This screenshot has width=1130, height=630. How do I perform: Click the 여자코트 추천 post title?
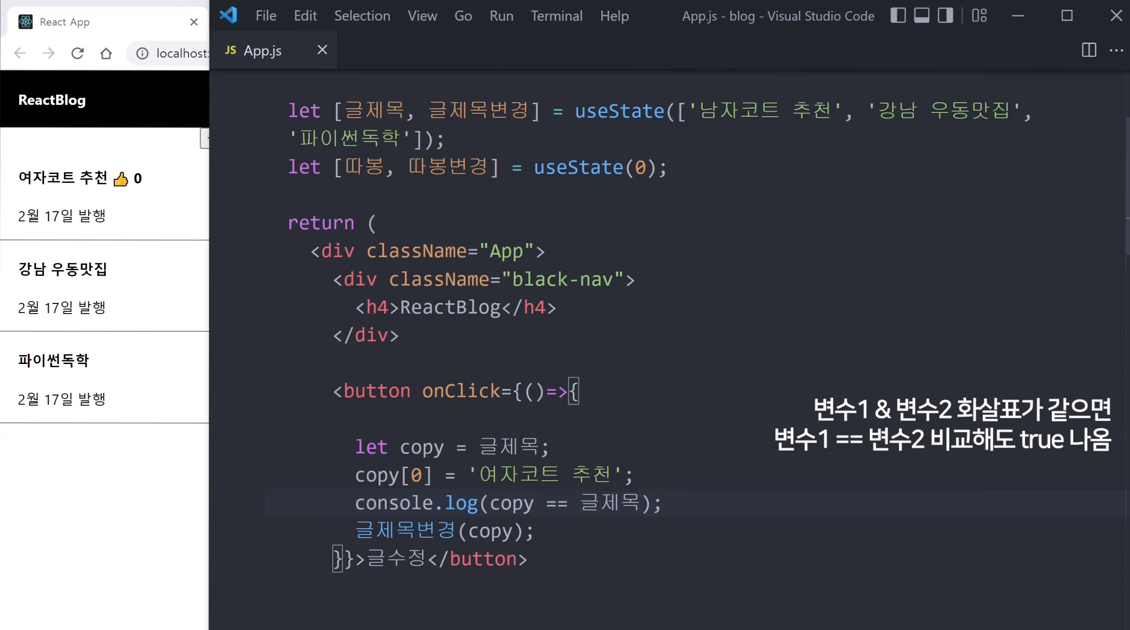pos(63,178)
